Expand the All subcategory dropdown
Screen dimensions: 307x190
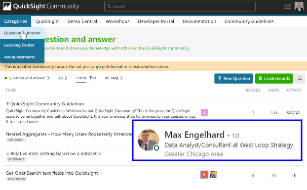pos(63,78)
